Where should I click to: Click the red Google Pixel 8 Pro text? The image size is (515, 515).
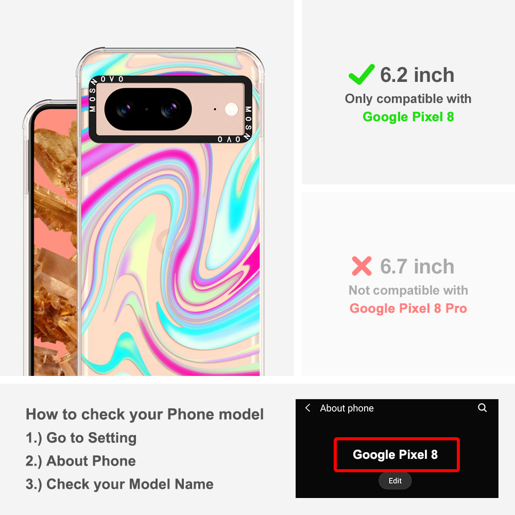408,308
